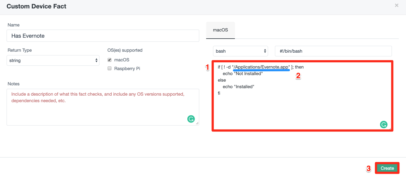406x176 pixels.
Task: Uncheck the macOS checkbox
Action: coord(109,60)
